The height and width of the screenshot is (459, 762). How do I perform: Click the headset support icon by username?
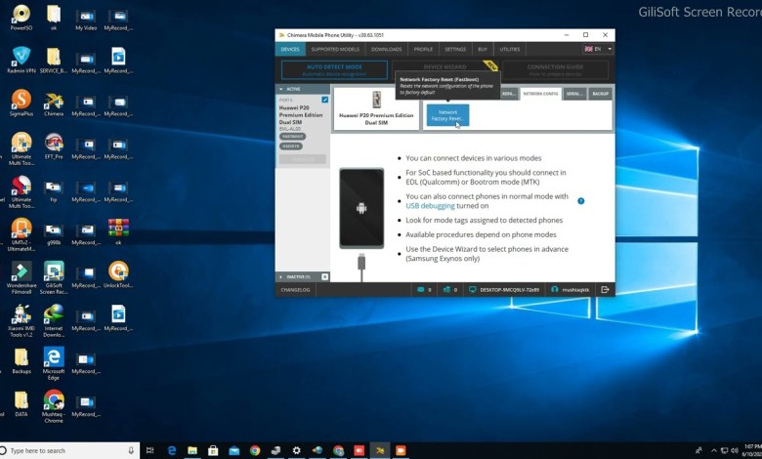555,290
